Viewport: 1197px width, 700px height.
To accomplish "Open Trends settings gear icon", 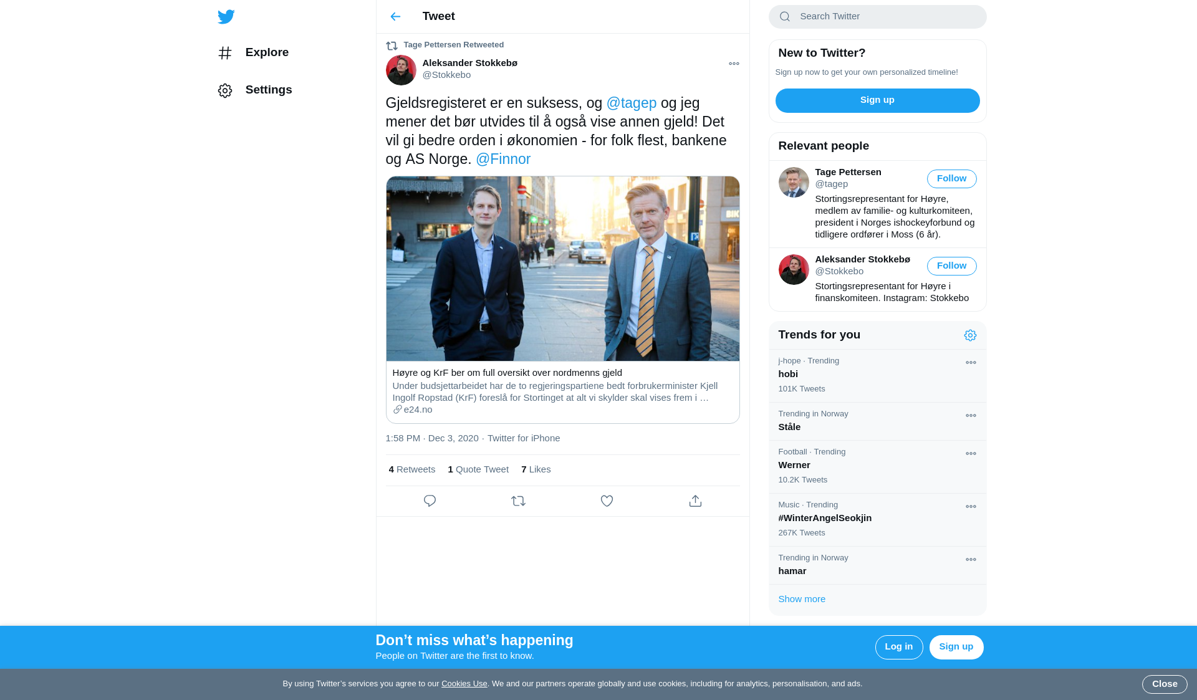I will (970, 335).
